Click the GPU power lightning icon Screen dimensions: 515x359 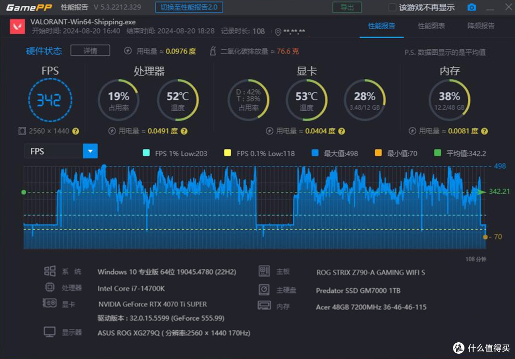tap(269, 131)
